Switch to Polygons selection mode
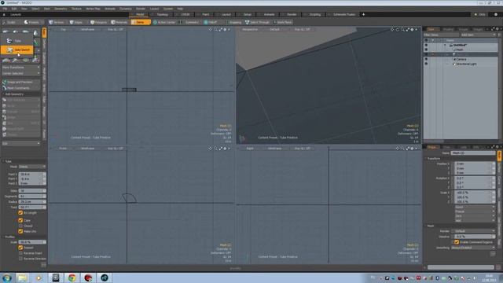 click(x=99, y=22)
